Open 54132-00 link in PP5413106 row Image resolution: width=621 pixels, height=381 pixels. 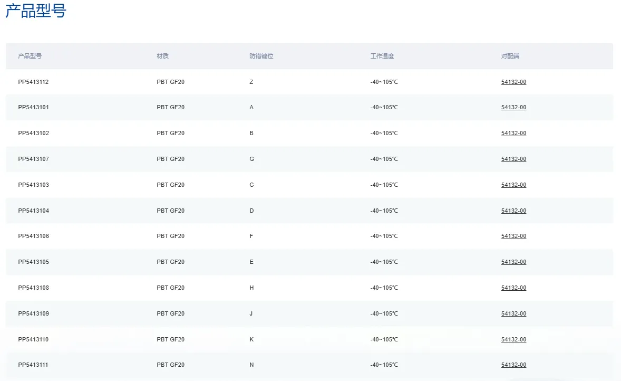(x=513, y=236)
